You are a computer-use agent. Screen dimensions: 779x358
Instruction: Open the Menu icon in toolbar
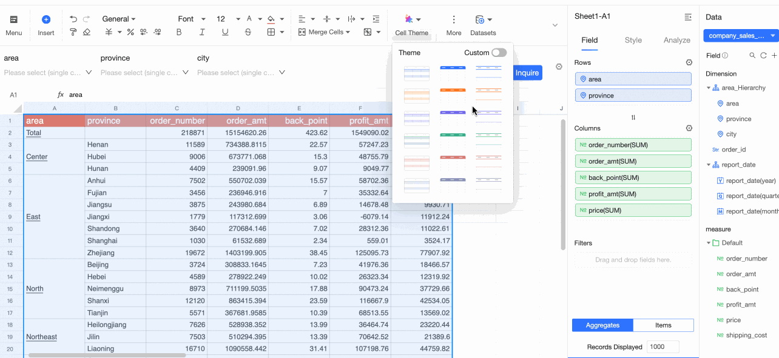pos(13,19)
